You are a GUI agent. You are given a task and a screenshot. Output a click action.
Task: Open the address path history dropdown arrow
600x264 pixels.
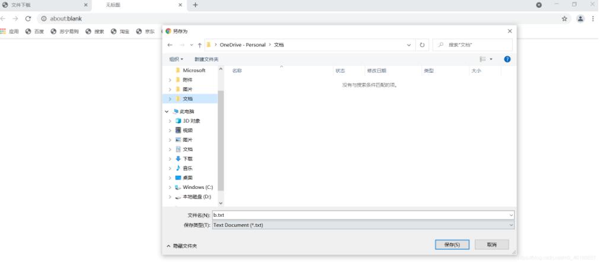[409, 45]
